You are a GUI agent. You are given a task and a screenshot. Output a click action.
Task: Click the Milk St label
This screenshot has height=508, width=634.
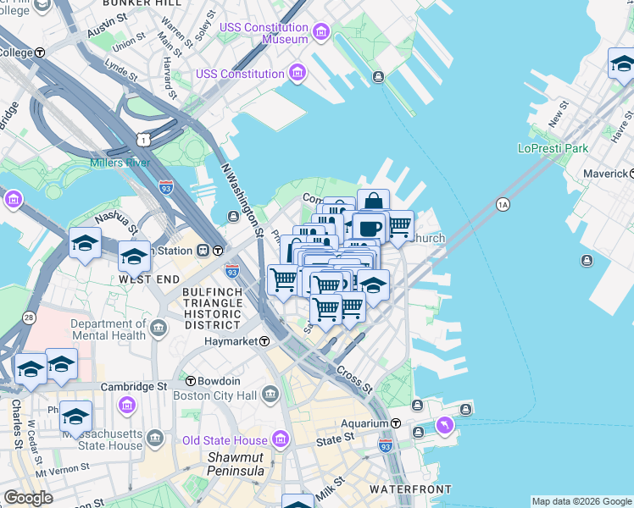coord(331,489)
